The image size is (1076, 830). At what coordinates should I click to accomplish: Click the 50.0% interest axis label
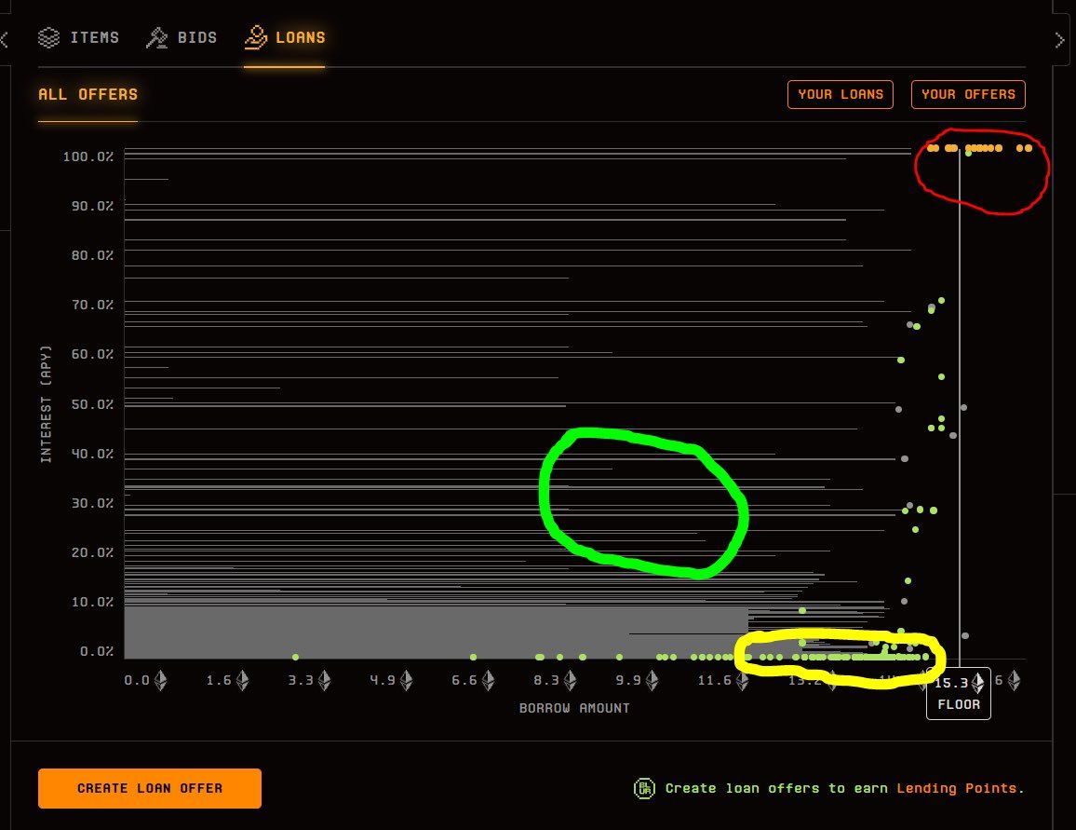coord(92,404)
